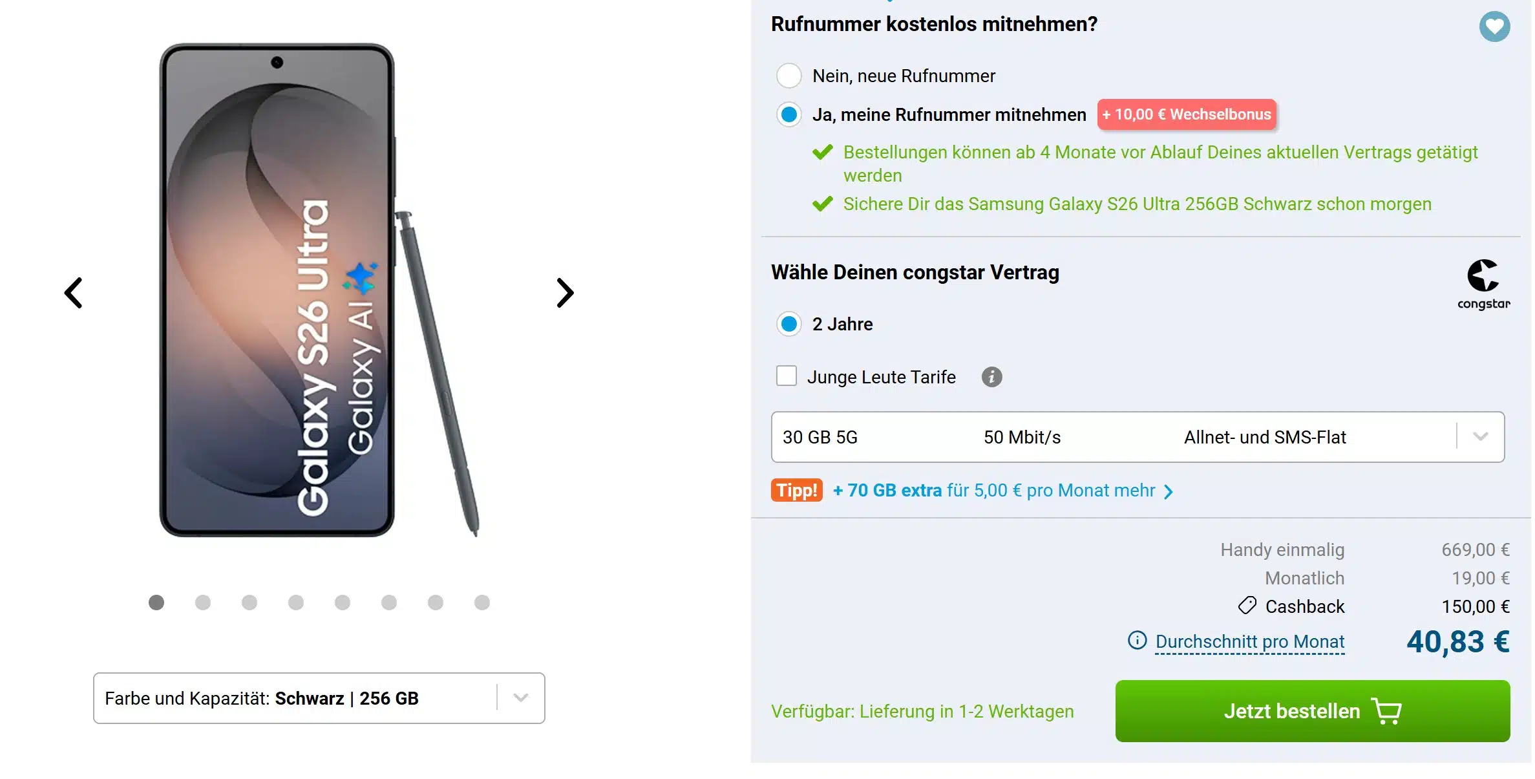1535x779 pixels.
Task: Enable the Junge Leute Tarife checkbox
Action: [x=786, y=376]
